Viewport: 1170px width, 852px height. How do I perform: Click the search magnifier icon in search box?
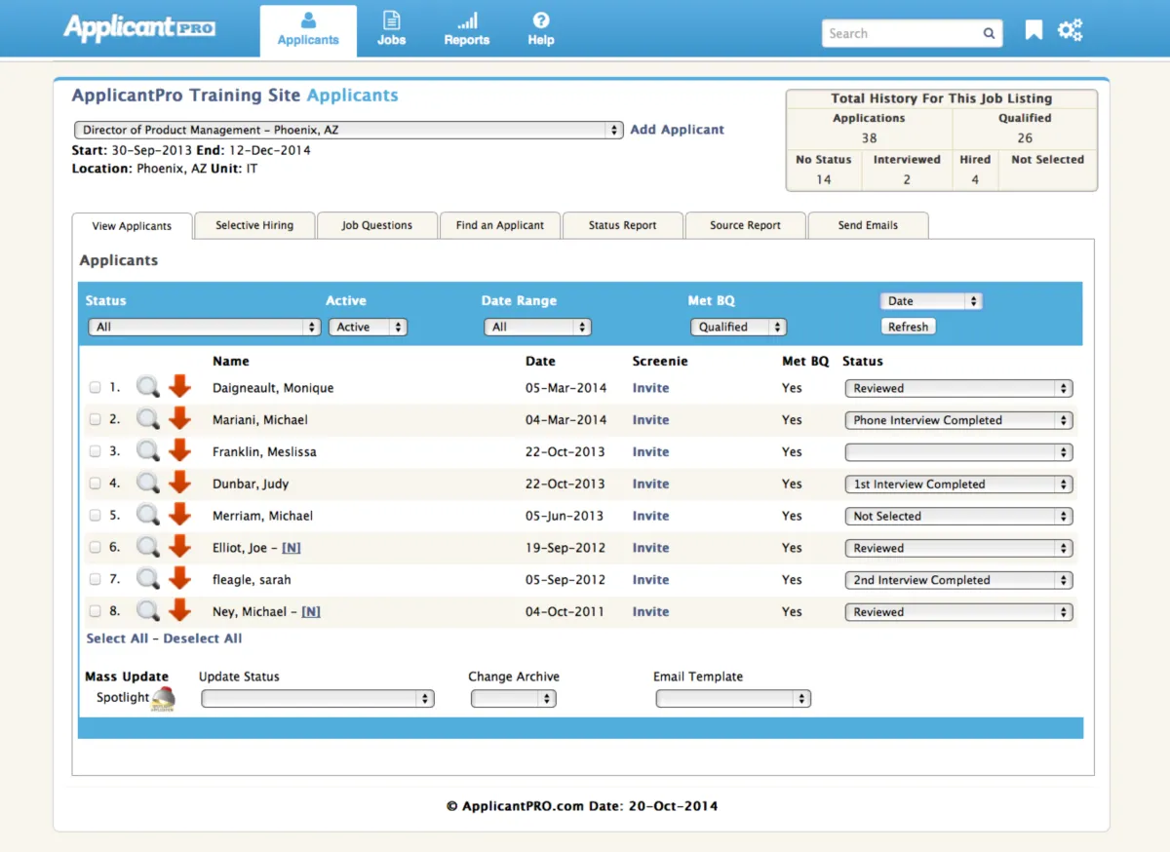(x=989, y=33)
